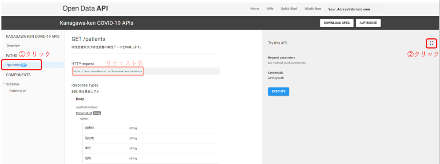Run the API with Execute button
Viewport: 440px width, 164px height.
click(x=278, y=91)
